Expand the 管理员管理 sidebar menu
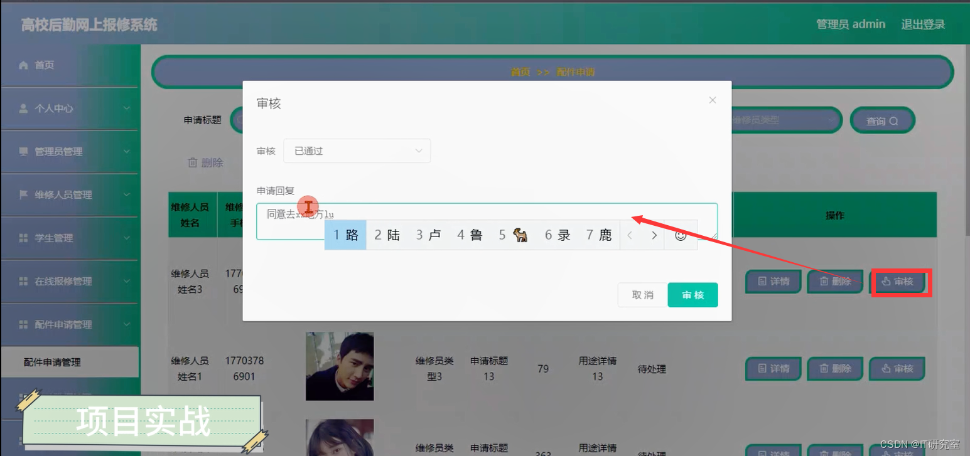 click(x=69, y=152)
